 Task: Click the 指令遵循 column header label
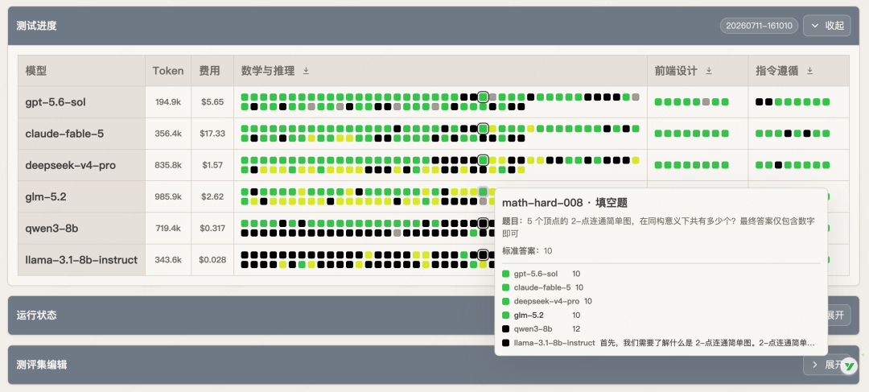pos(777,71)
